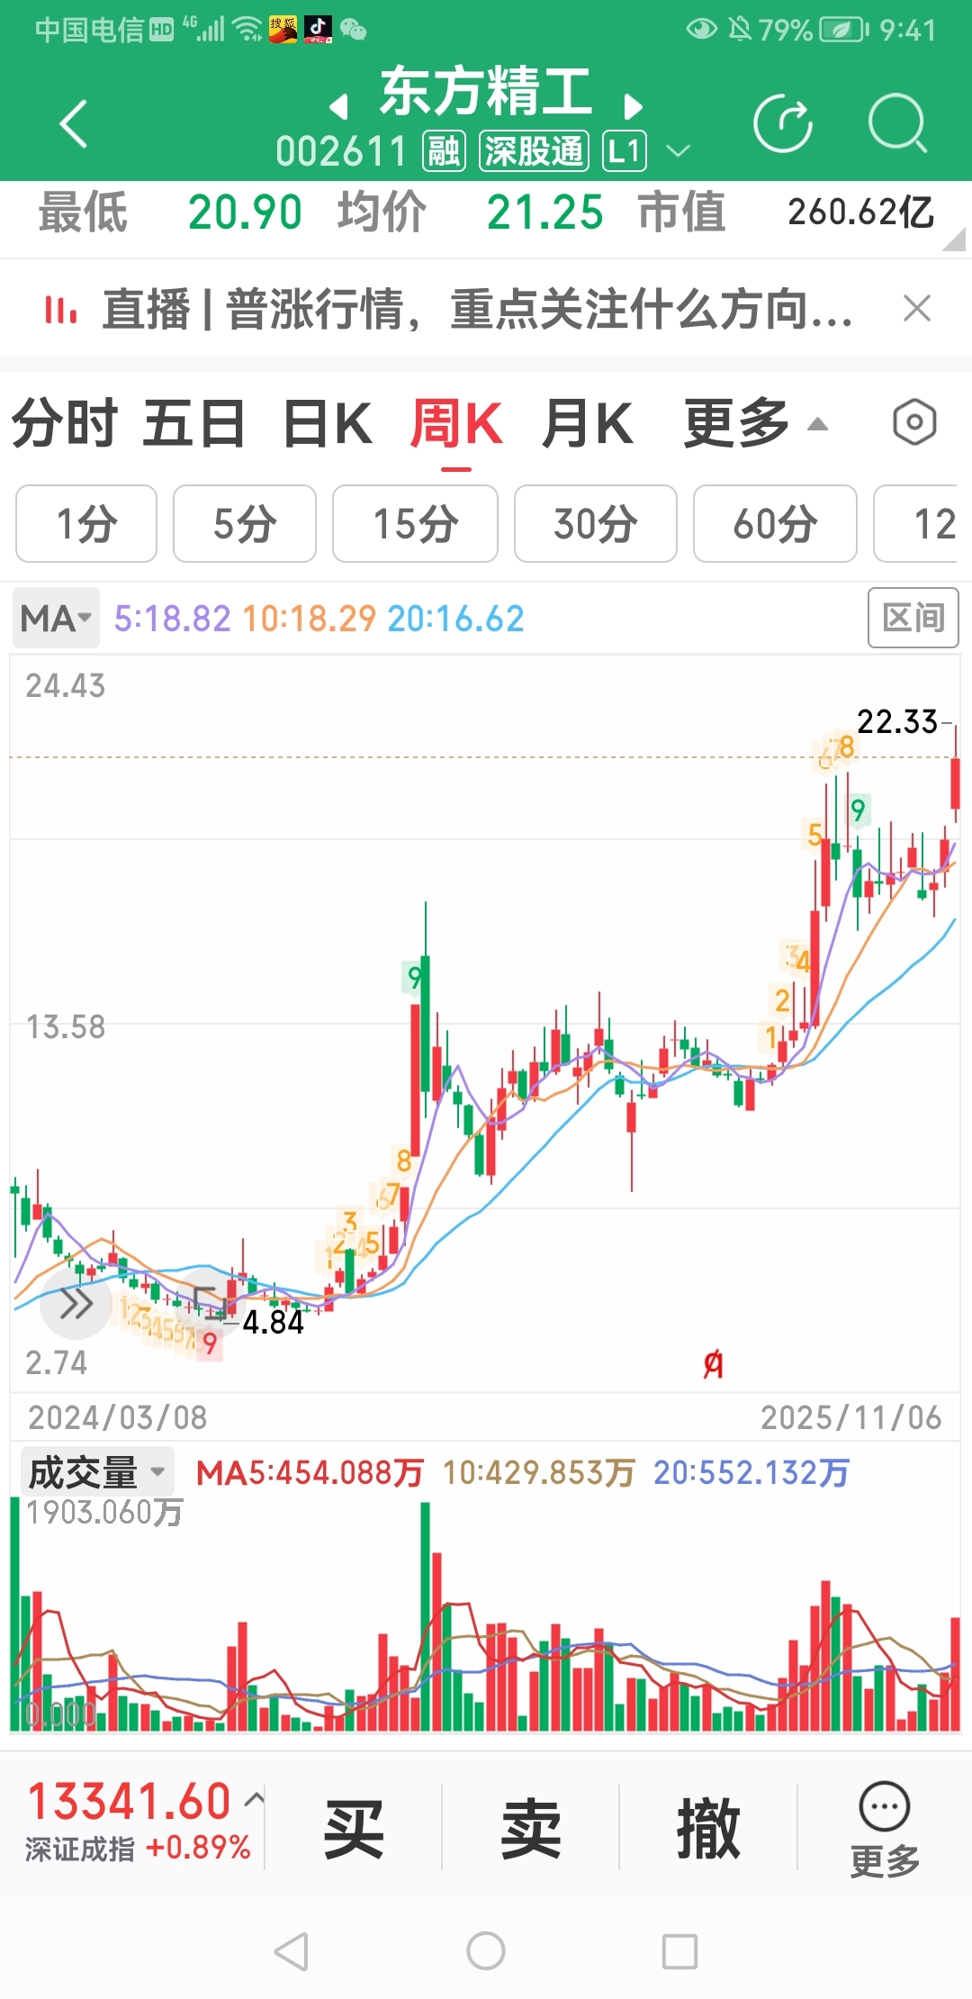
Task: Tap the live broadcast bars icon
Action: [60, 310]
